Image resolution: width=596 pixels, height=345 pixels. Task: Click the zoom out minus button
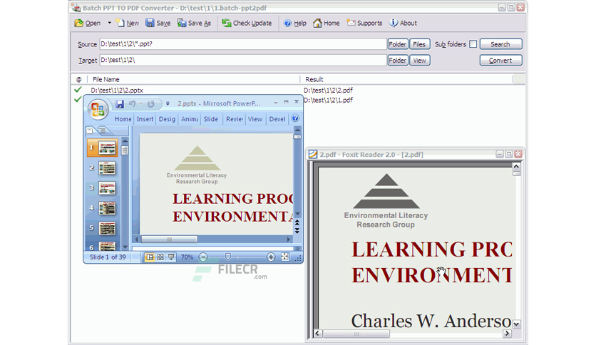(x=203, y=257)
